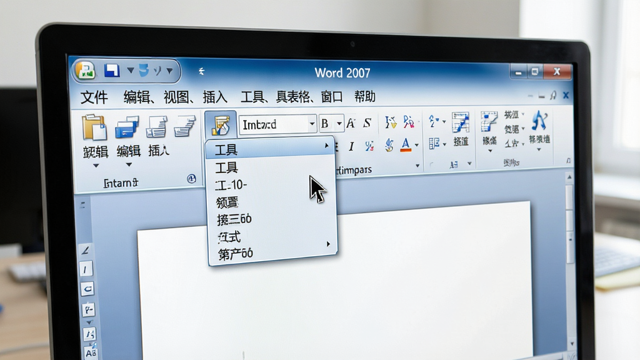Click the document icon above 插入 ribbon label
640x360 pixels.
[x=157, y=127]
